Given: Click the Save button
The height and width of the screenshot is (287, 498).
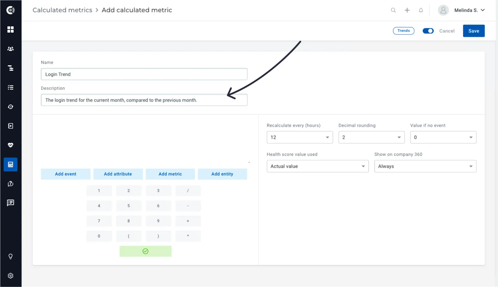Looking at the screenshot, I should (474, 31).
